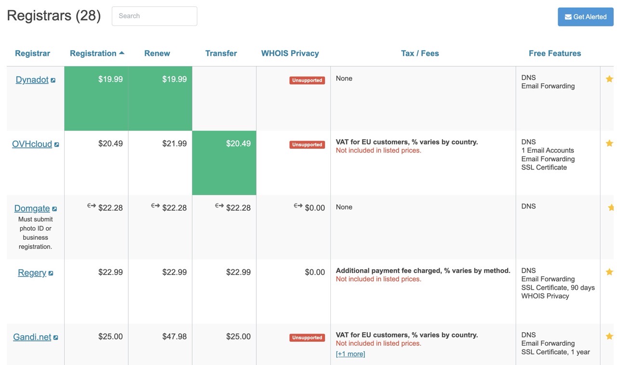Click the star icon in Domgate row
This screenshot has height=365, width=617.
[611, 207]
